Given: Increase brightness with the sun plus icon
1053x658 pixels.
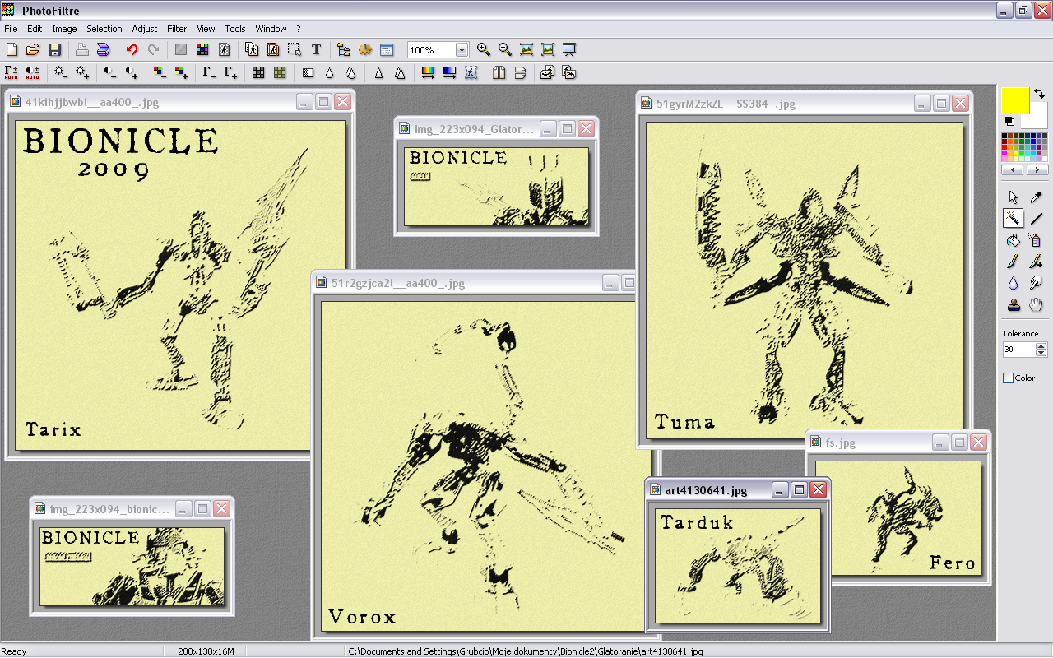Looking at the screenshot, I should pyautogui.click(x=82, y=73).
